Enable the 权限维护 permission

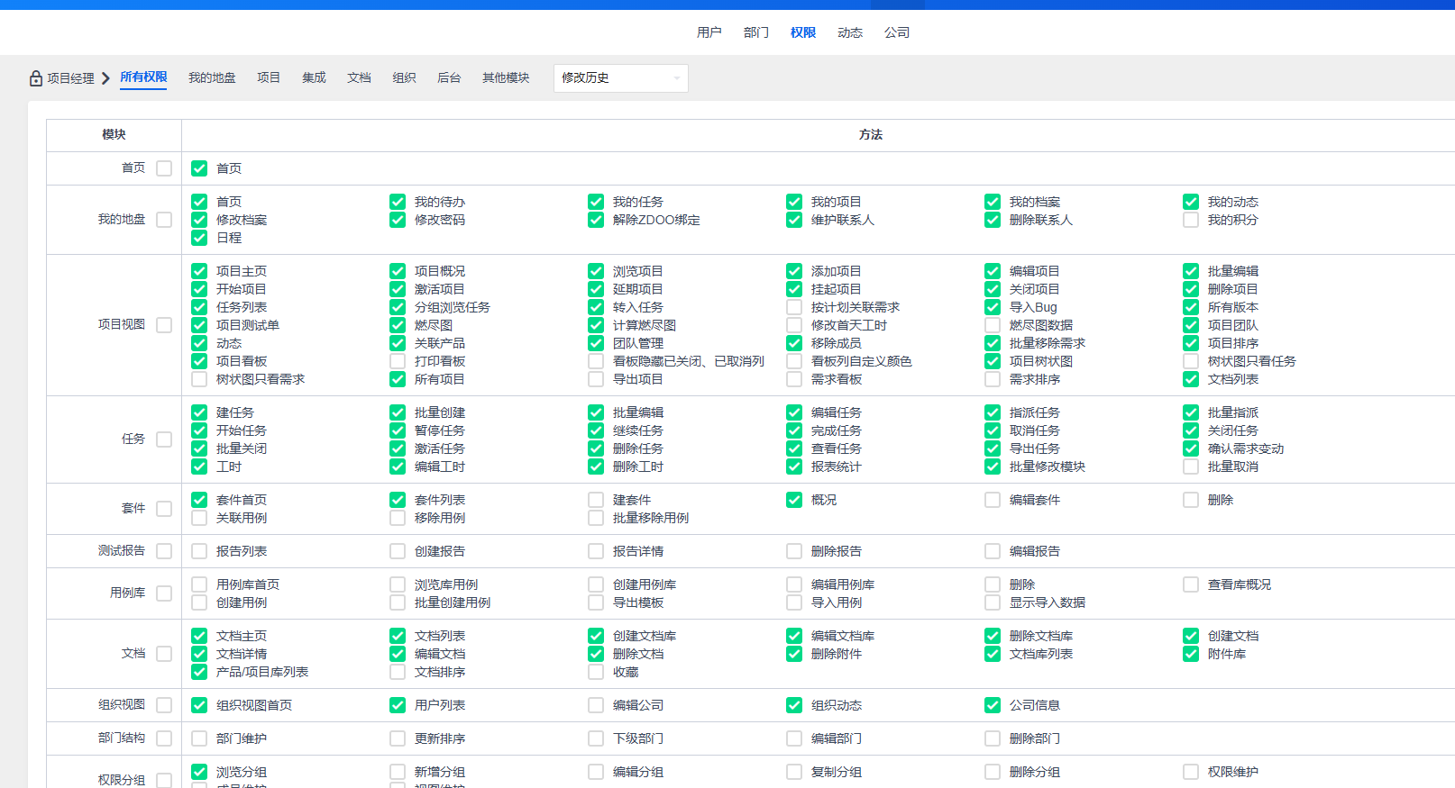[1191, 772]
